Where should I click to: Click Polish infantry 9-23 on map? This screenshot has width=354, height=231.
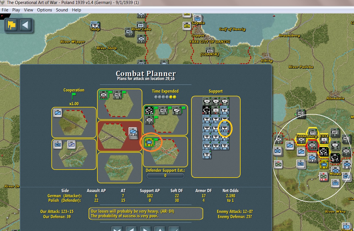(347, 164)
